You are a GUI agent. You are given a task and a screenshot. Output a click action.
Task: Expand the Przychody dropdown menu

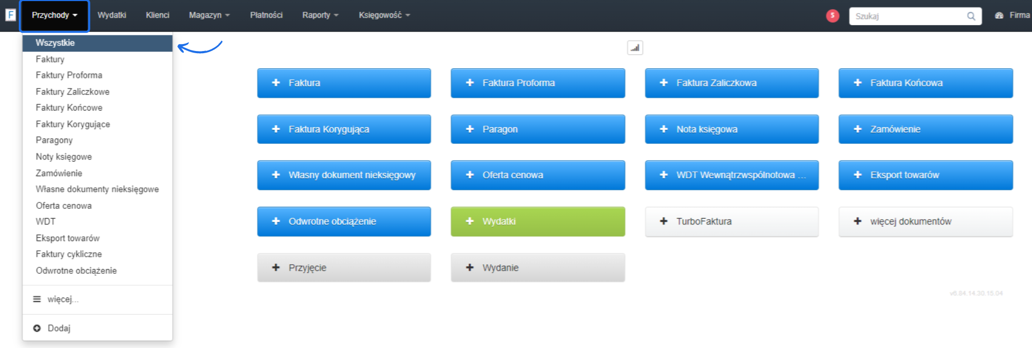coord(54,16)
